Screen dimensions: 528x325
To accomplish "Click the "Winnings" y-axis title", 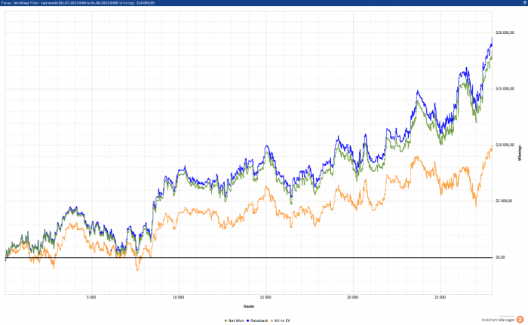I will tap(520, 153).
